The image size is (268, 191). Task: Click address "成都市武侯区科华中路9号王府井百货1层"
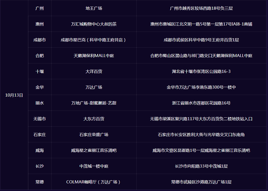tap(201, 40)
